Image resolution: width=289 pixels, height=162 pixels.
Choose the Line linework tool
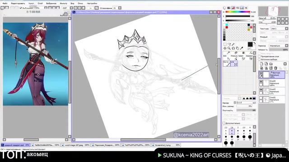click(x=234, y=64)
